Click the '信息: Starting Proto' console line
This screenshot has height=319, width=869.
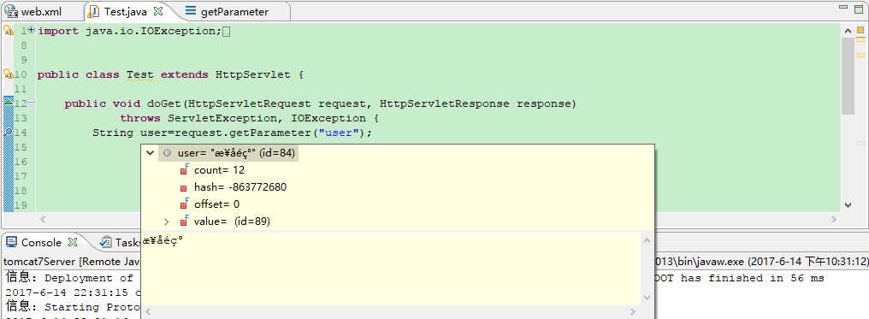(x=72, y=307)
